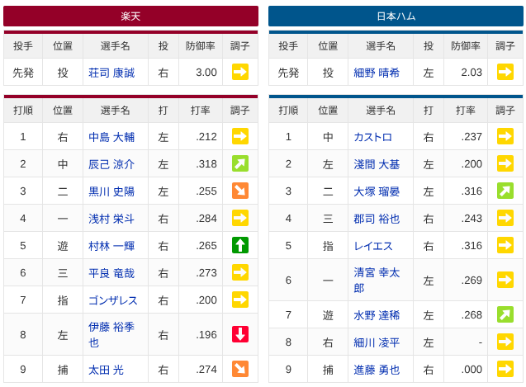Click the yellow condition arrow for レイエス
The width and height of the screenshot is (526, 387).
[x=505, y=245]
